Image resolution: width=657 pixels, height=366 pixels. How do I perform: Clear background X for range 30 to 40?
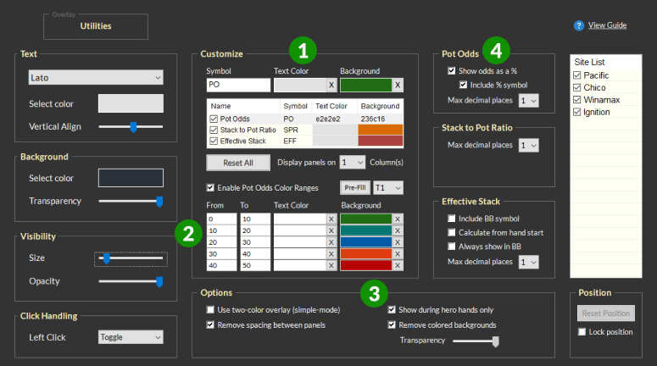pyautogui.click(x=398, y=254)
